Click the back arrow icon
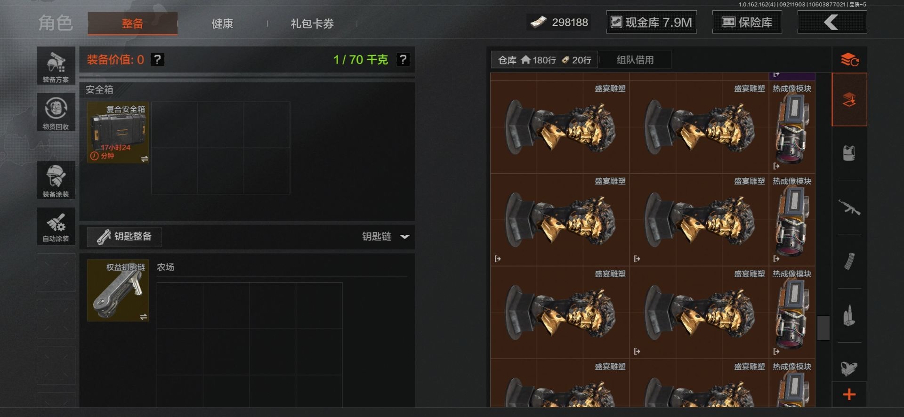This screenshot has width=904, height=417. [831, 22]
